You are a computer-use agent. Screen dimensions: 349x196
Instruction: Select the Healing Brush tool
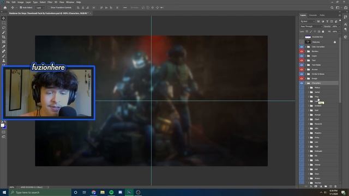point(4,51)
